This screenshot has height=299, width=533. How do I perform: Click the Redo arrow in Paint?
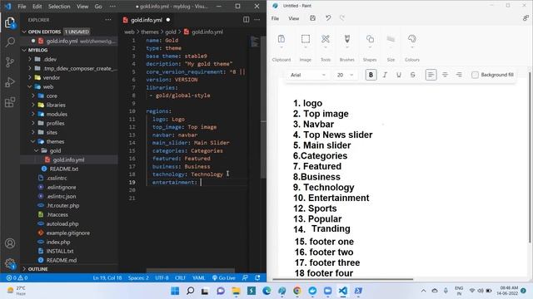pyautogui.click(x=342, y=18)
